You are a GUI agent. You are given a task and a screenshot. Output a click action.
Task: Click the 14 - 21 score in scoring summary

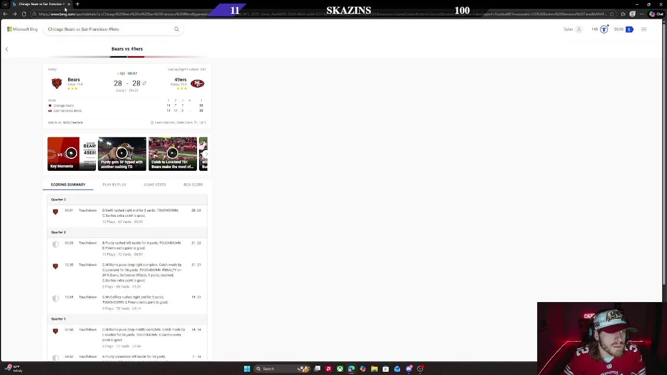[196, 297]
